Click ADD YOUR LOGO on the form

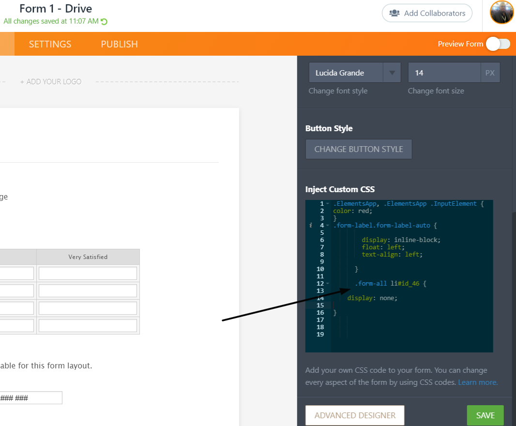(x=51, y=81)
